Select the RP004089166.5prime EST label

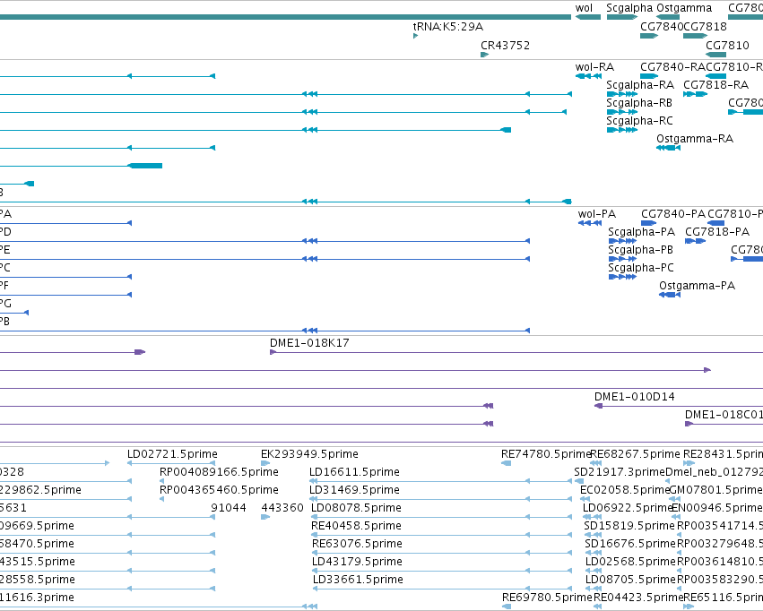219,472
